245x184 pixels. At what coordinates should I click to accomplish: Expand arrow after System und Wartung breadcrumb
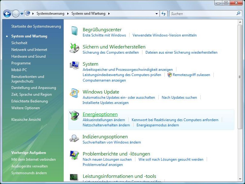(109, 13)
